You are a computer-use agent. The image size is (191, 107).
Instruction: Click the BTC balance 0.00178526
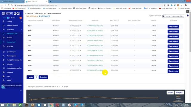[32, 16]
